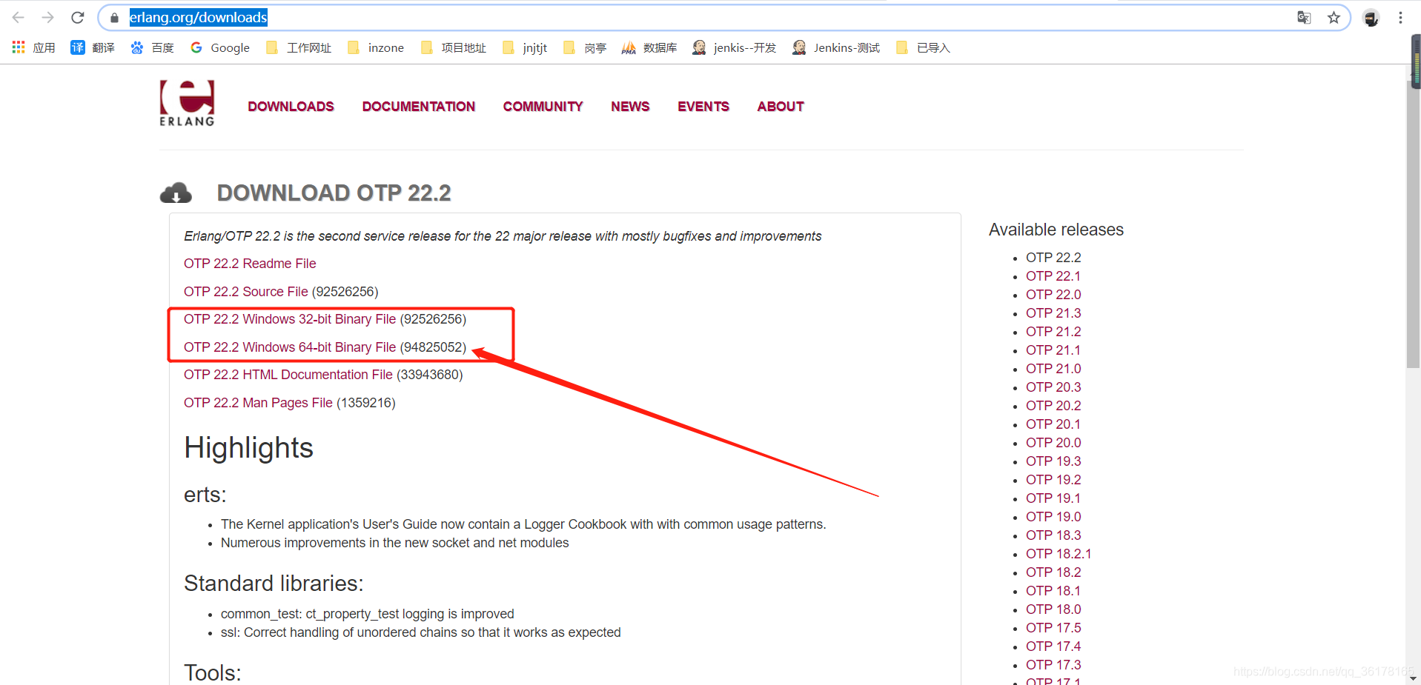Screen dimensions: 1421x685
Task: Download OTP 22.2 Source File
Action: 246,292
